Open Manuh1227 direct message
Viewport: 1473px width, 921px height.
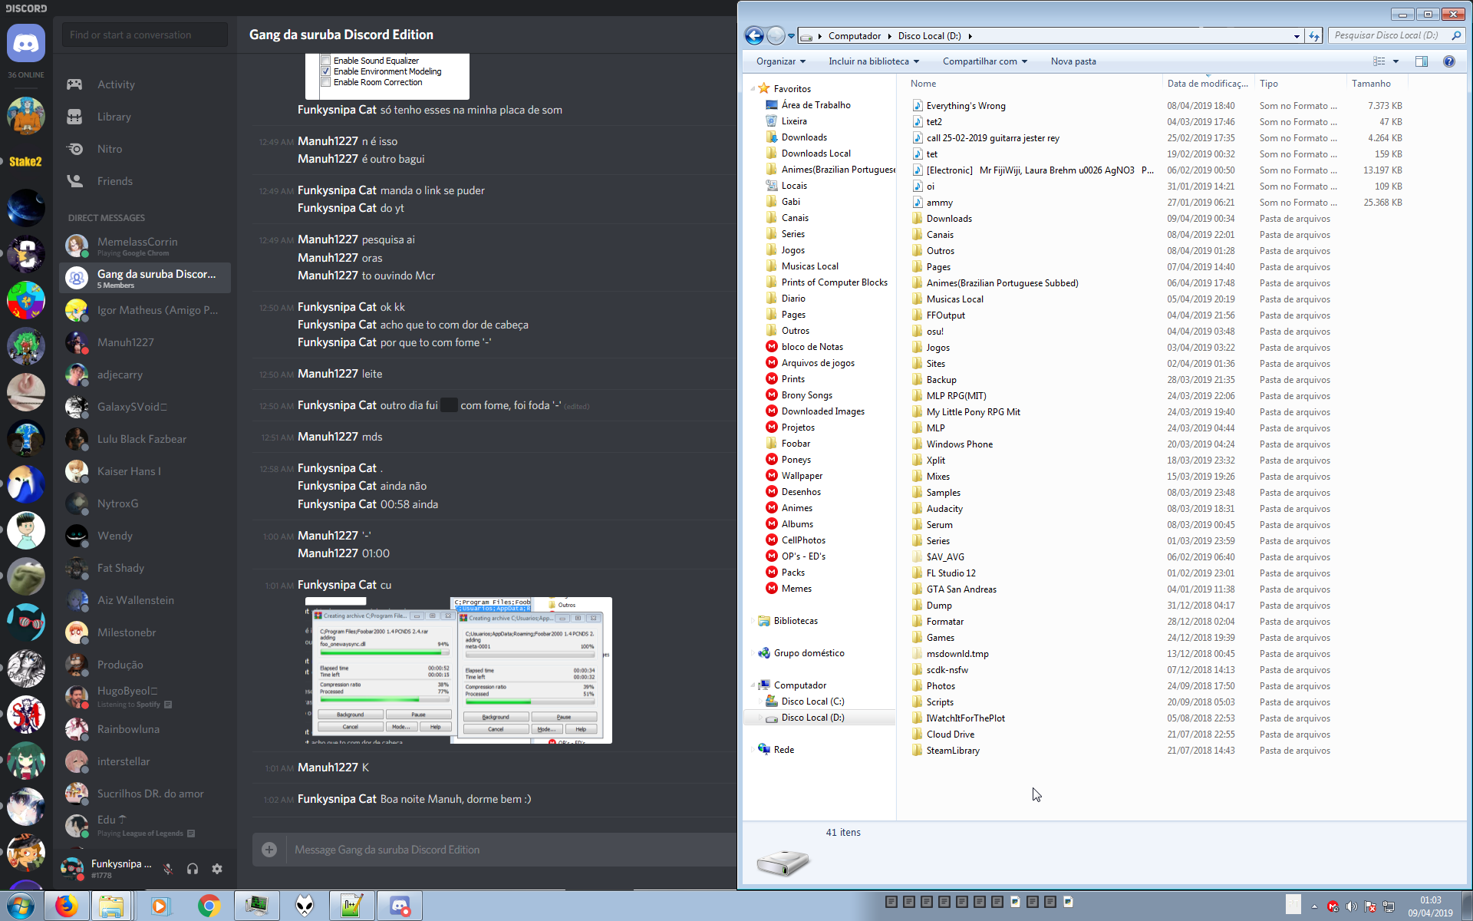[x=126, y=342]
